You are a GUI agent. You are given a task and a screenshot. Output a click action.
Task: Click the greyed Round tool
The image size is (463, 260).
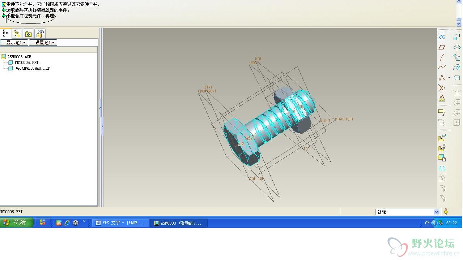pos(442,188)
